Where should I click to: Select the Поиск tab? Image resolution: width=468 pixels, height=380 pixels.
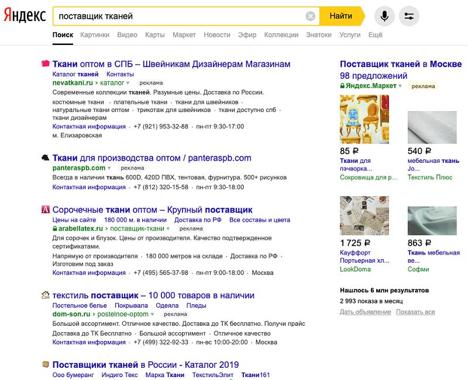[63, 35]
